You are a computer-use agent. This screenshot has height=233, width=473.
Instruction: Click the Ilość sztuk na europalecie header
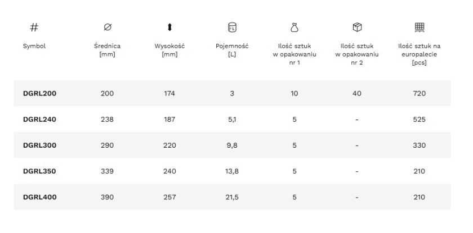click(x=420, y=54)
